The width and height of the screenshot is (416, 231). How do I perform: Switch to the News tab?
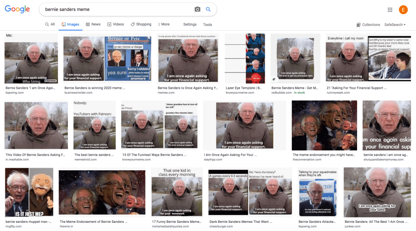93,24
